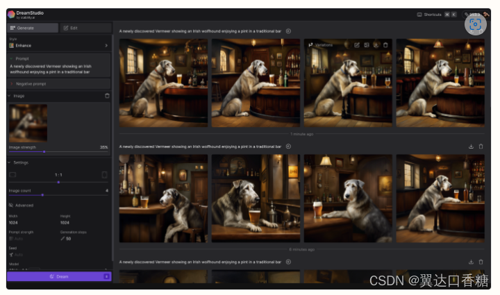Open fourth image in the top row
The image size is (500, 295).
pos(440,83)
